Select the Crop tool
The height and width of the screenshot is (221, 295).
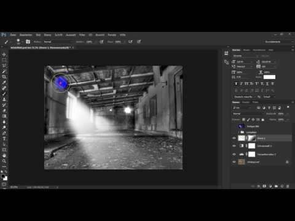[4, 77]
